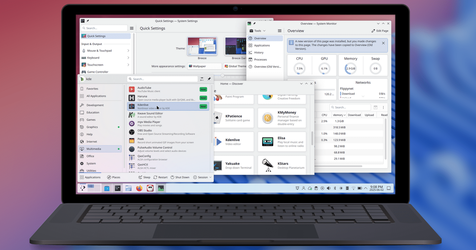This screenshot has height=250, width=476.
Task: Launch OBS Studio from the app list
Action: [145, 132]
